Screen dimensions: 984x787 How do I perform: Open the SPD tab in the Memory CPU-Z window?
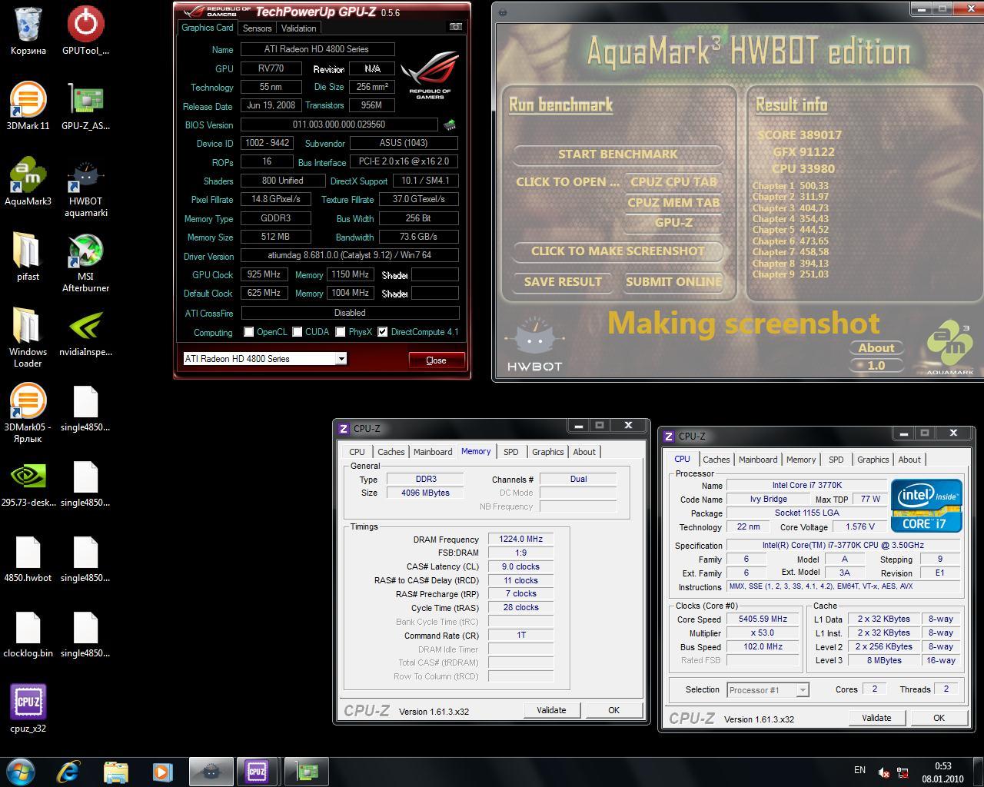(x=510, y=452)
